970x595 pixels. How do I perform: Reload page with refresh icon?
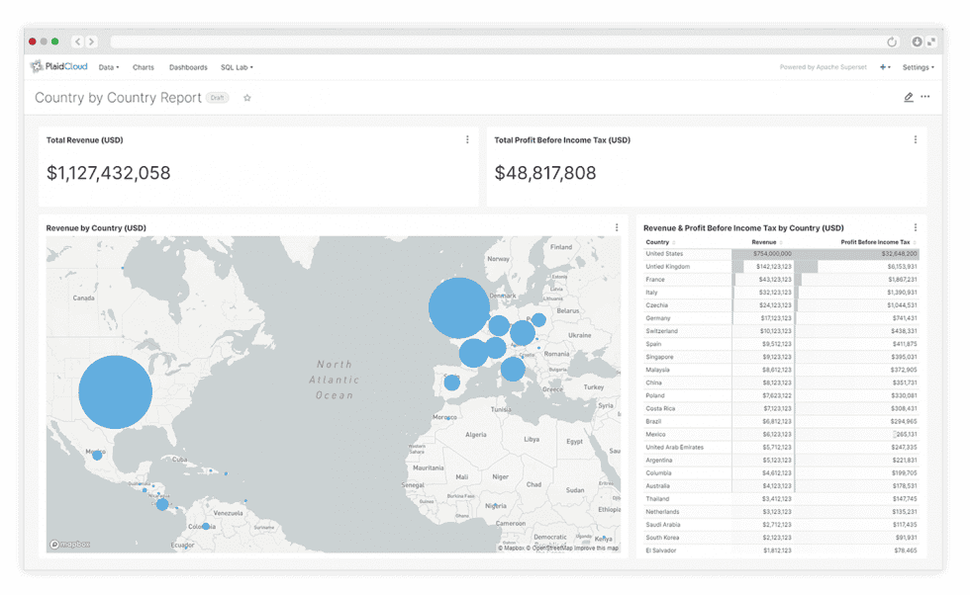(892, 42)
